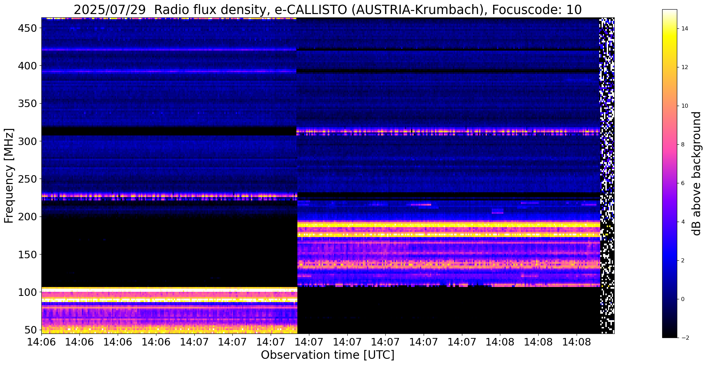Click the 150 frequency tick label
Viewport: 707px width, 365px height.
pyautogui.click(x=27, y=255)
